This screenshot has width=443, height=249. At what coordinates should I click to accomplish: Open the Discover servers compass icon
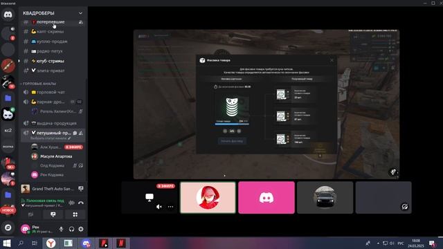tap(8, 228)
